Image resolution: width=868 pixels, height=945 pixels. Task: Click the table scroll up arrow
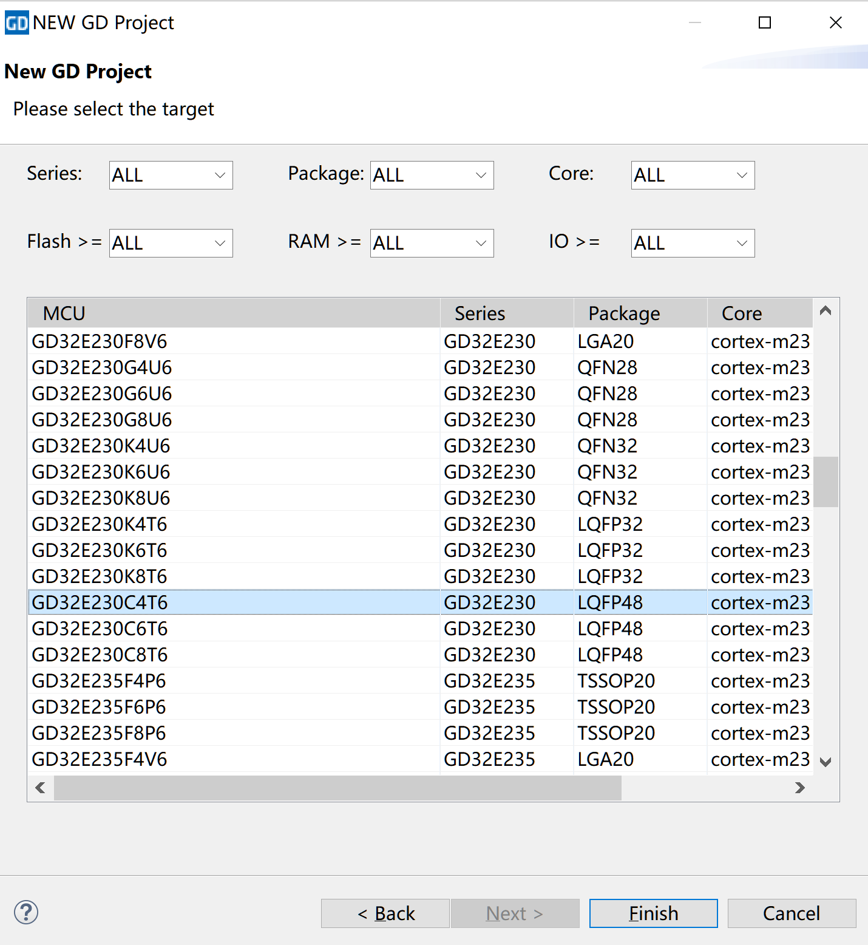pos(825,311)
